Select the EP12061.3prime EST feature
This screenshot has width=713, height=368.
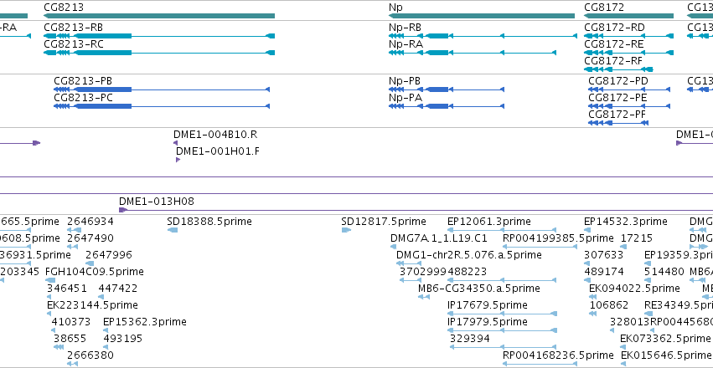(502, 230)
